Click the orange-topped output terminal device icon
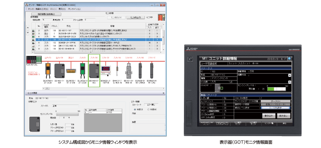The image size is (321, 148). coord(48,71)
